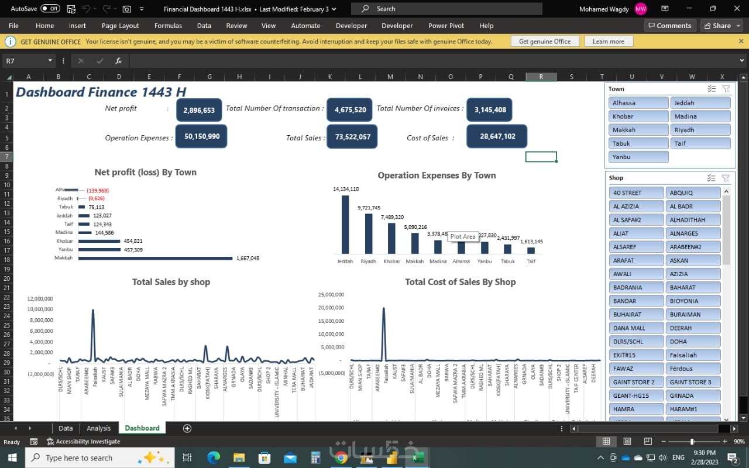The height and width of the screenshot is (468, 749).
Task: Click the Redo arrow icon
Action: coord(106,9)
